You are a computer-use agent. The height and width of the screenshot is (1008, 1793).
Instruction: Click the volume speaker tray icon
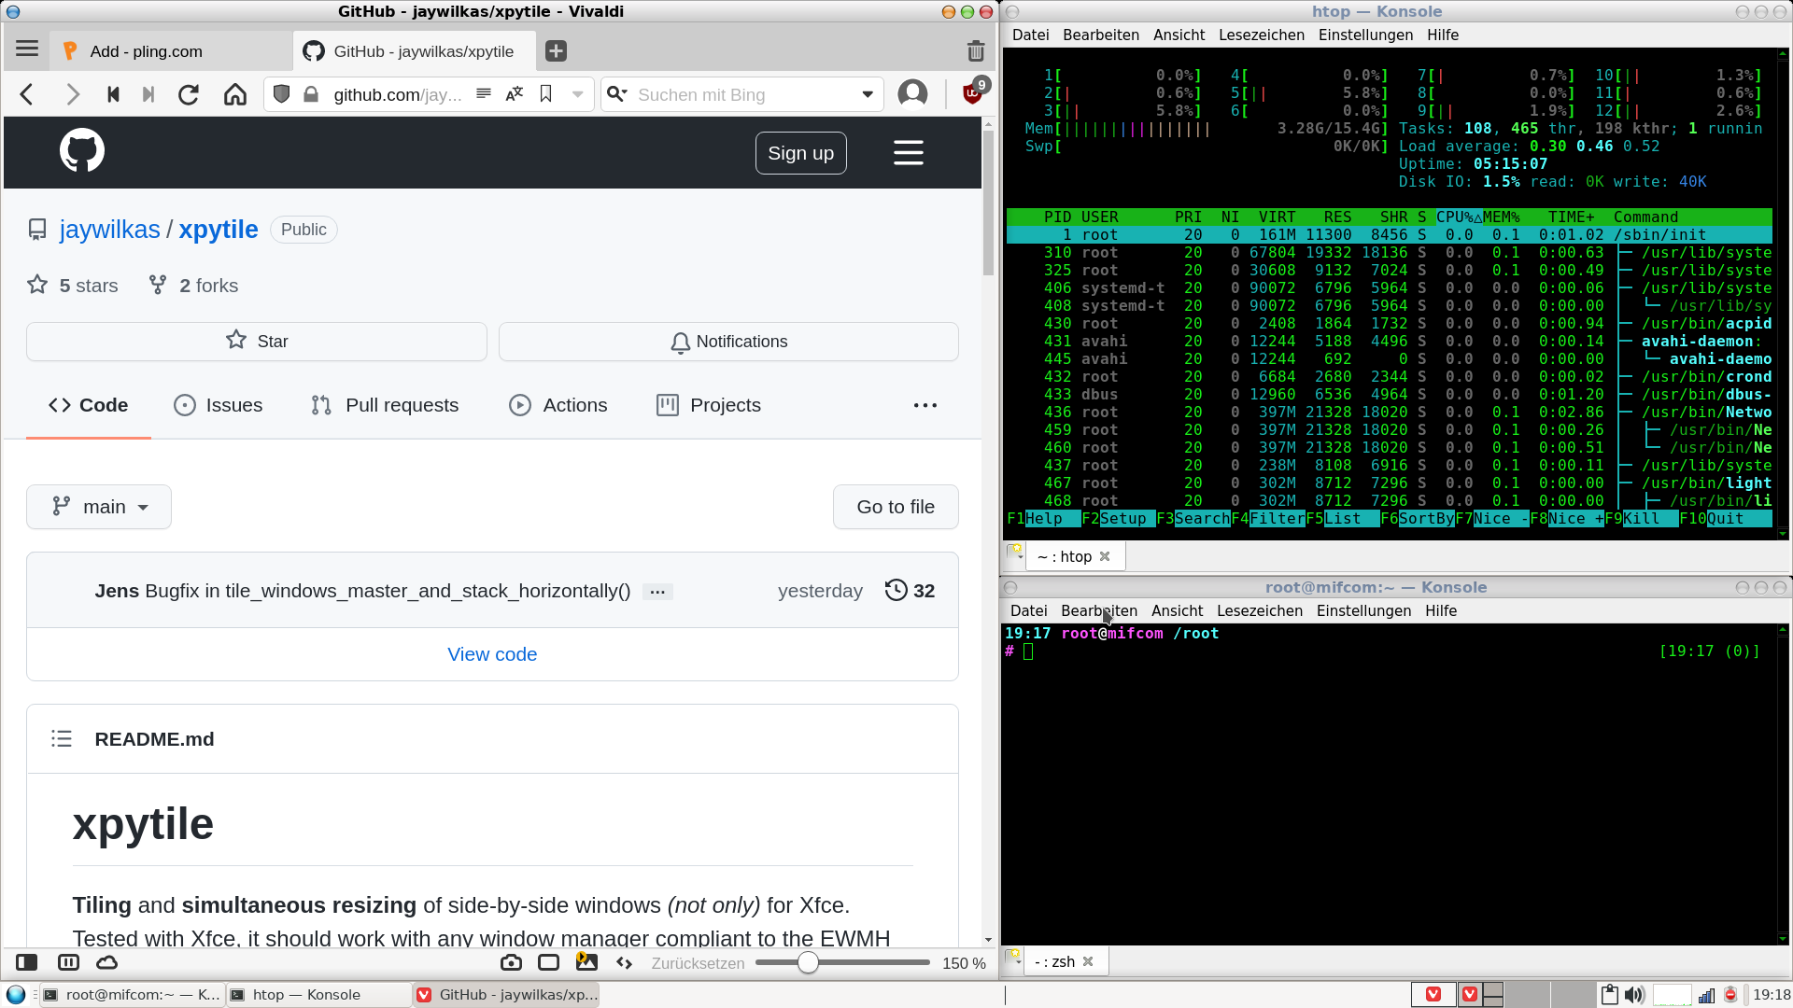[x=1633, y=995]
